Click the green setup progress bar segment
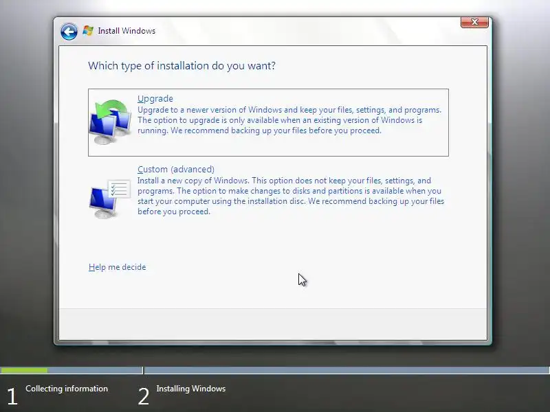 click(24, 370)
